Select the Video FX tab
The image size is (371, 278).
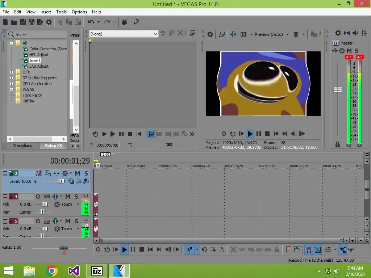54,146
